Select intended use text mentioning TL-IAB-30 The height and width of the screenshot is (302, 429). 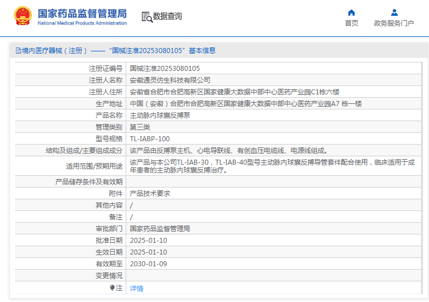272,166
